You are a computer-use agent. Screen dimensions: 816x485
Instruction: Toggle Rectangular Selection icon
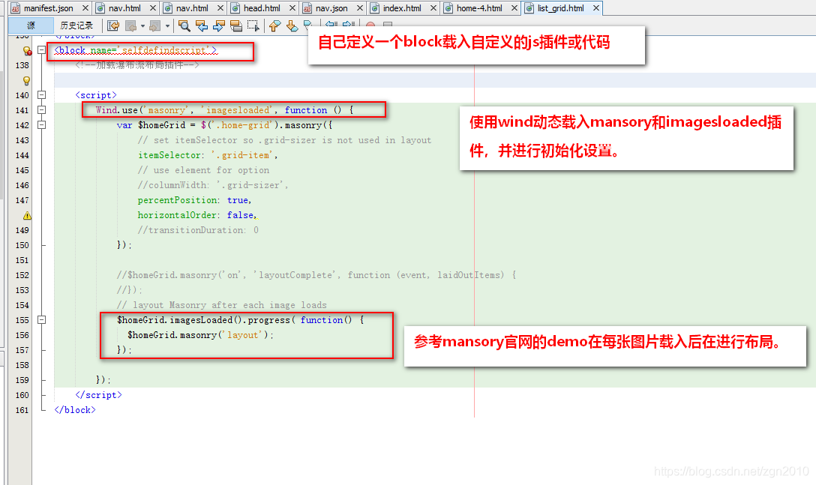tap(253, 25)
